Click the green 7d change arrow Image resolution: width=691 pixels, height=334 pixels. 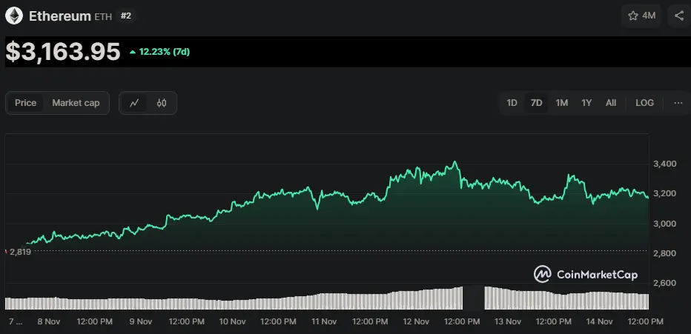[132, 53]
